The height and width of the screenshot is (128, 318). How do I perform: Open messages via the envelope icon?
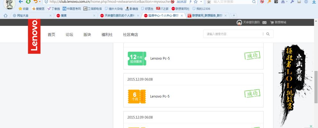tap(264, 22)
